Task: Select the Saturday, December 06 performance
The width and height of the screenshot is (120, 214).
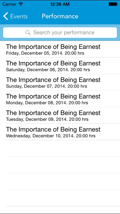Action: 60,66
